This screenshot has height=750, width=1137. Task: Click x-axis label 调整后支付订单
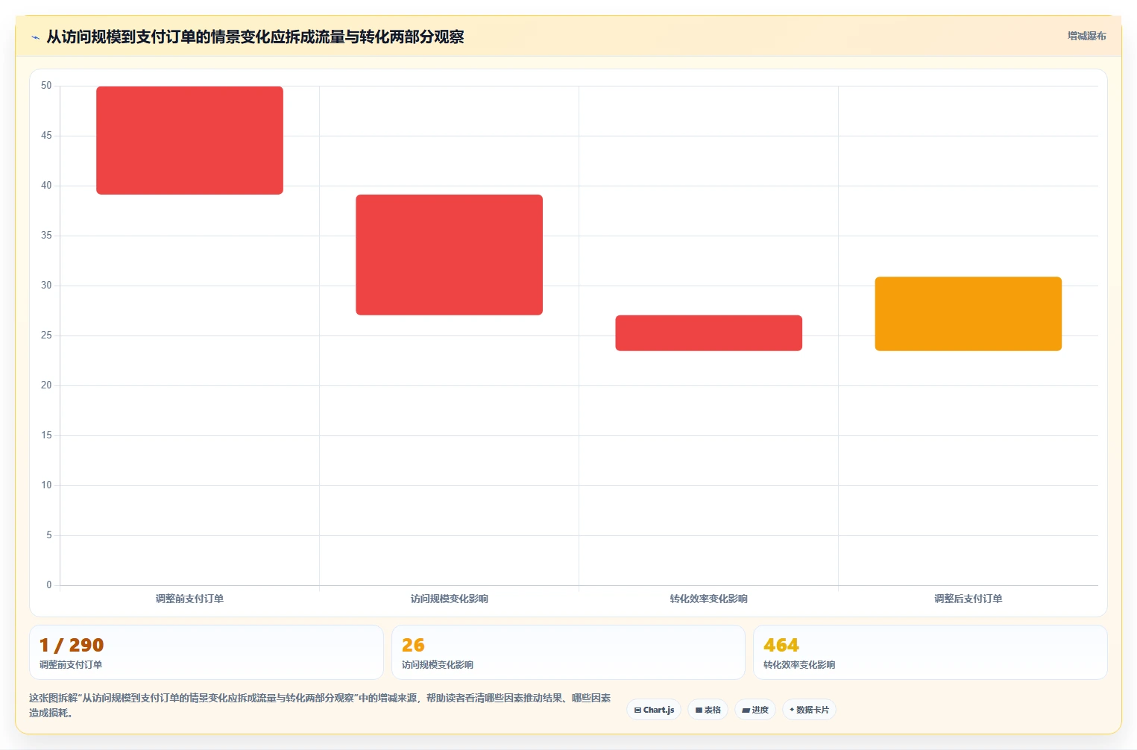coord(968,599)
